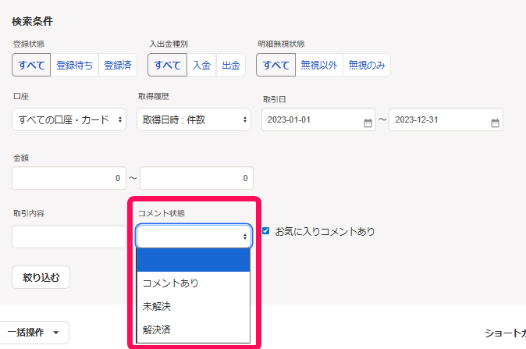
Task: Choose コメントあり from the dropdown list
Action: (194, 283)
